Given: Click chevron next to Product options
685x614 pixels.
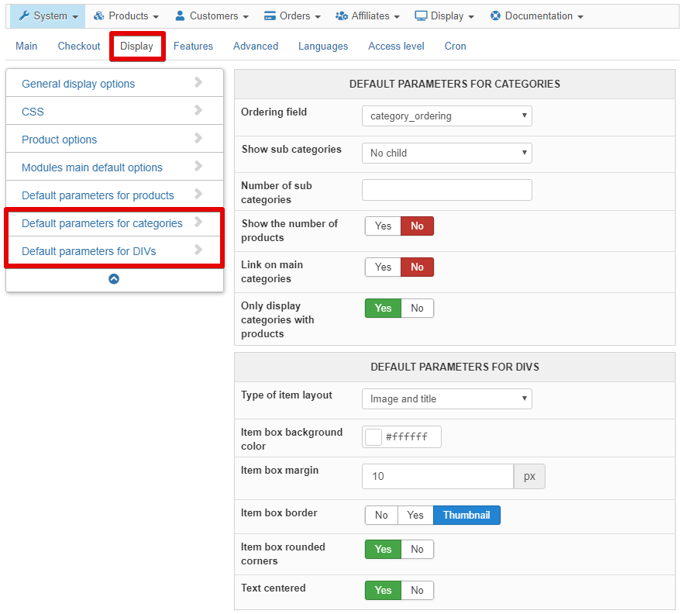Looking at the screenshot, I should point(198,138).
